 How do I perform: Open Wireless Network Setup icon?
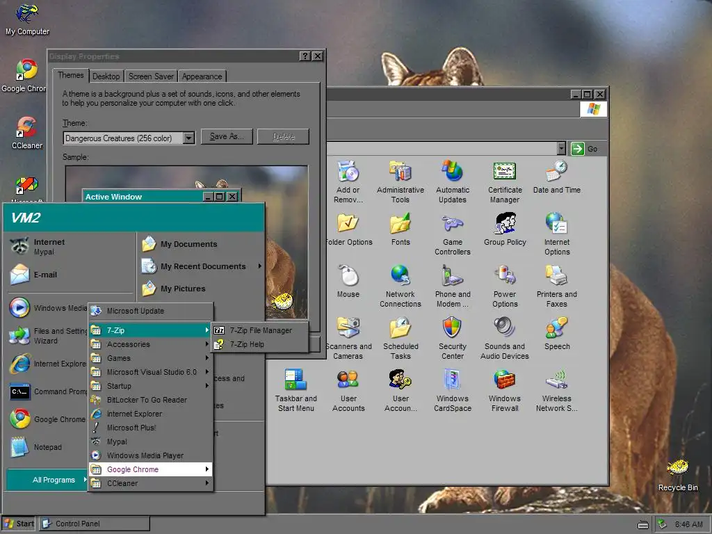coord(557,391)
